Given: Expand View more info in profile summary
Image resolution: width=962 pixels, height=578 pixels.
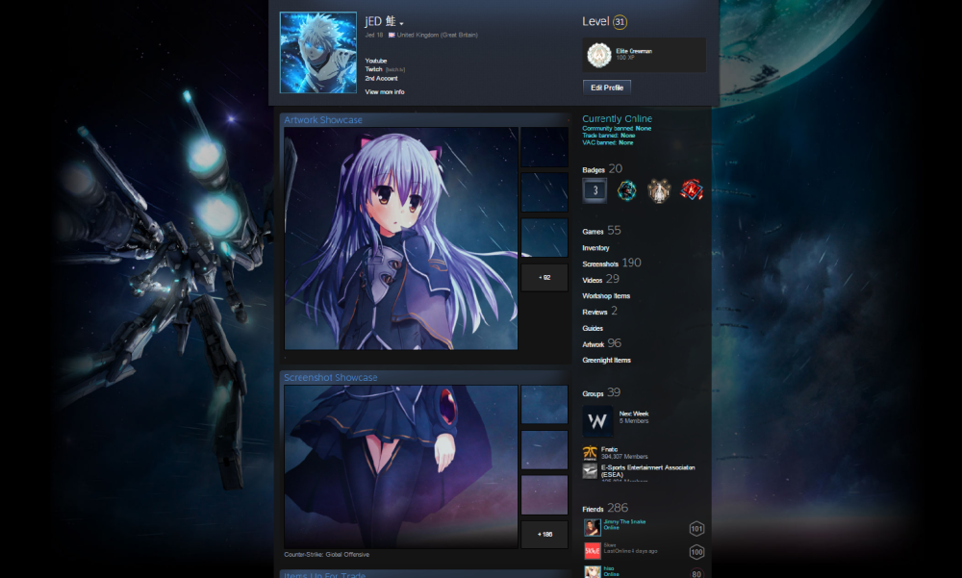Looking at the screenshot, I should pos(385,92).
